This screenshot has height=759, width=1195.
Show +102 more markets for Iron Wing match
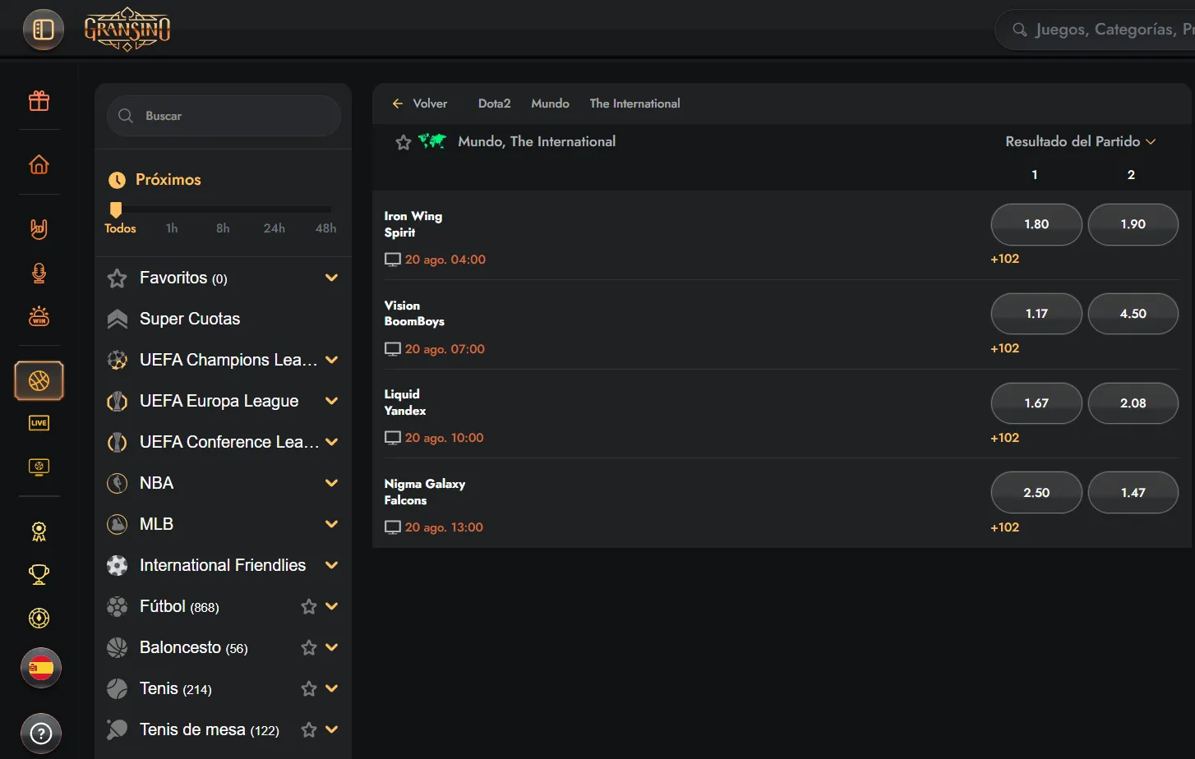[x=1005, y=259]
